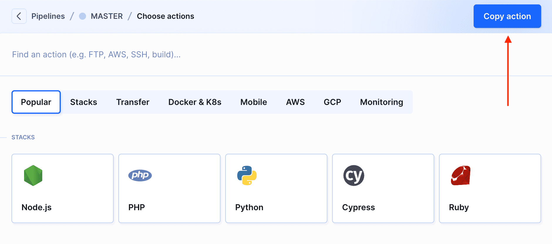Choose the Ruby action card
The image size is (552, 244).
point(490,188)
